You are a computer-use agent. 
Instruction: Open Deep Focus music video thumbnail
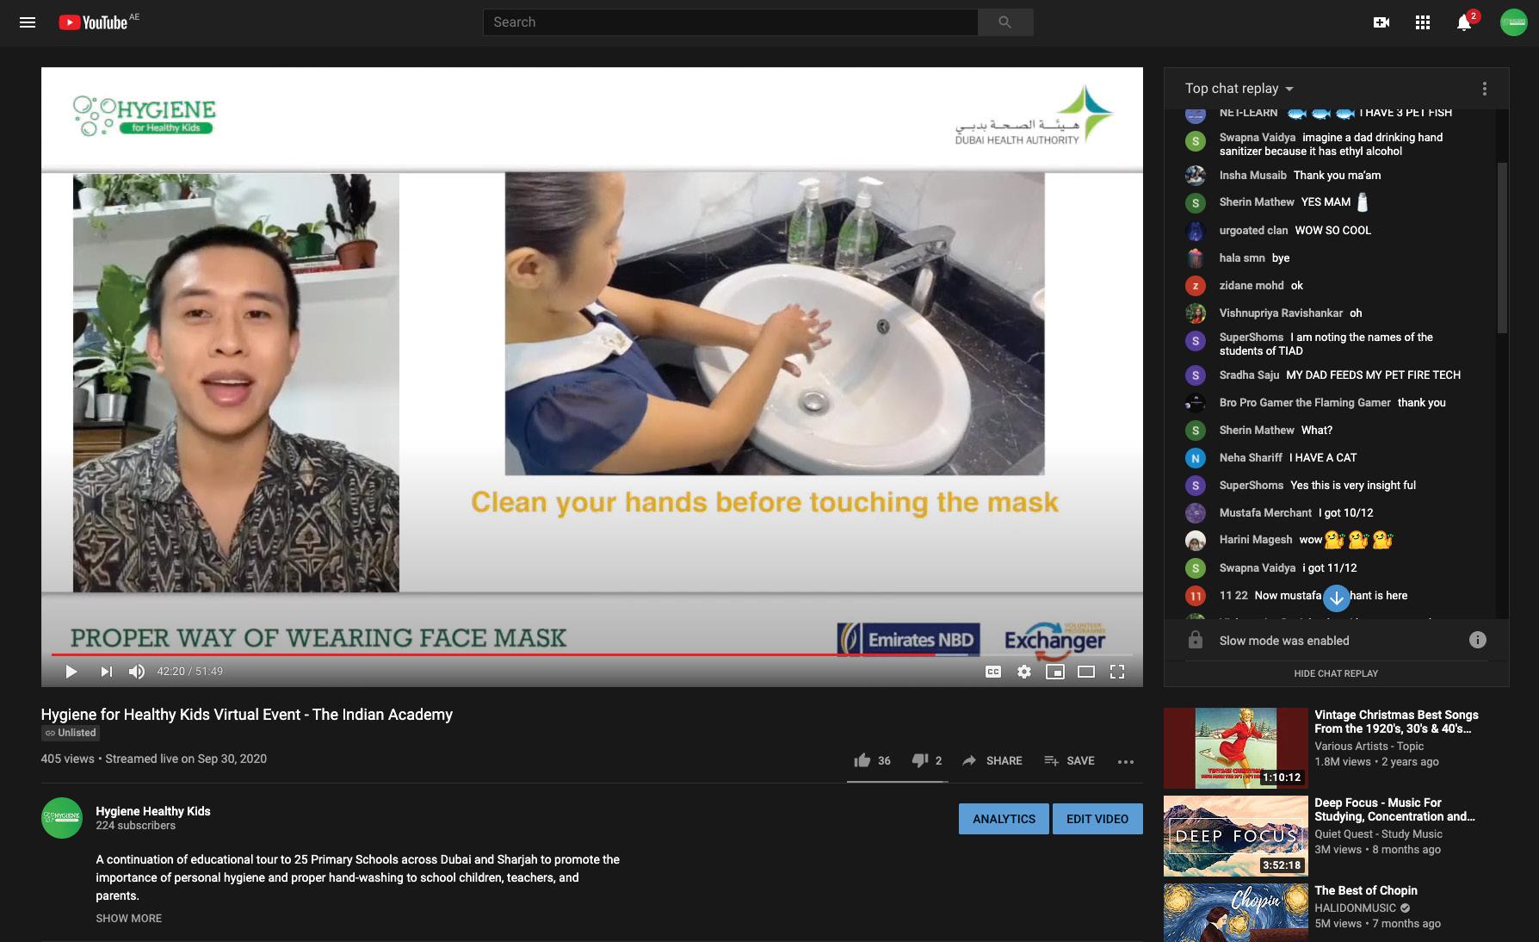(x=1236, y=836)
